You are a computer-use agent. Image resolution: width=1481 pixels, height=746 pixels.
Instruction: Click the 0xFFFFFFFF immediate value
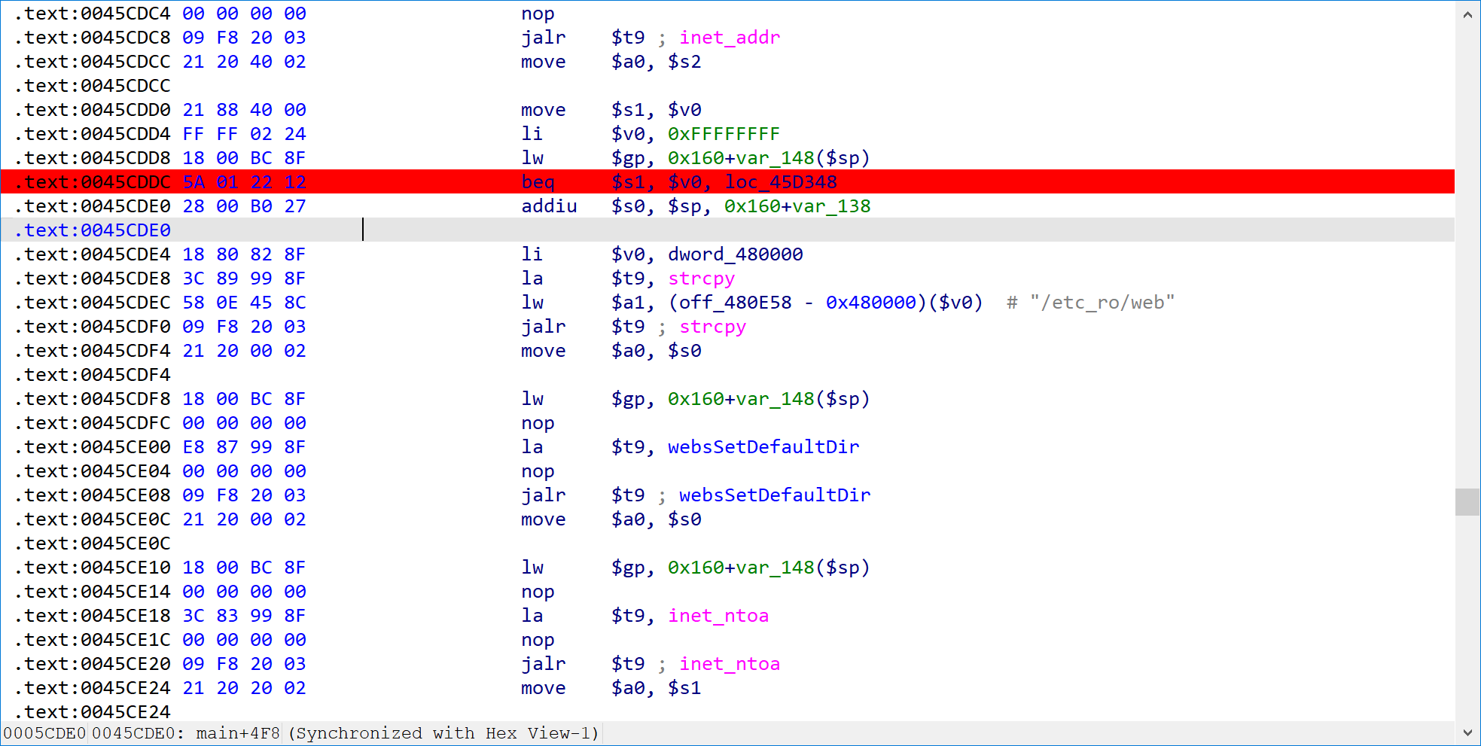724,134
